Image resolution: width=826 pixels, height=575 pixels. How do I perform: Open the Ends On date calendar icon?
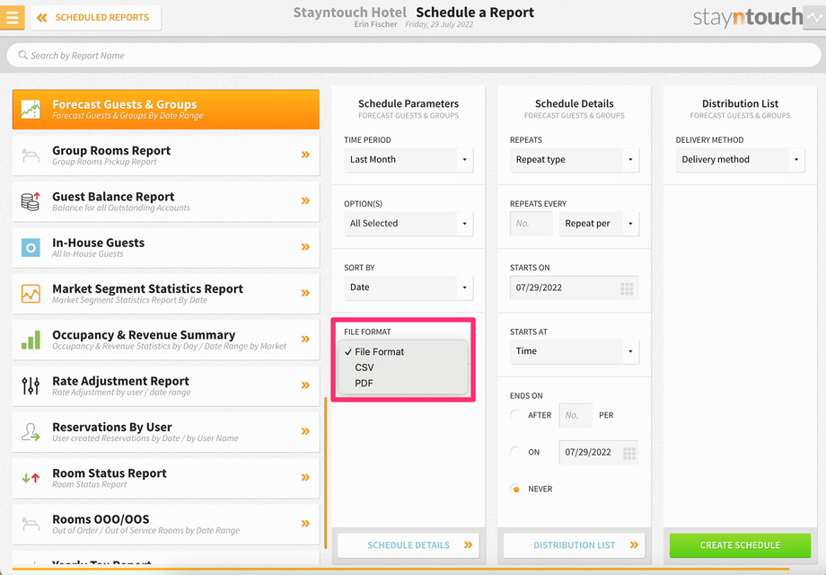click(629, 453)
